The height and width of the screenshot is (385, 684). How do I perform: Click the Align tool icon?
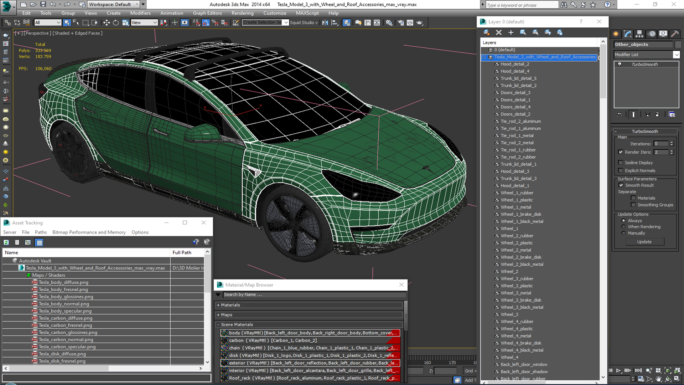pyautogui.click(x=335, y=22)
